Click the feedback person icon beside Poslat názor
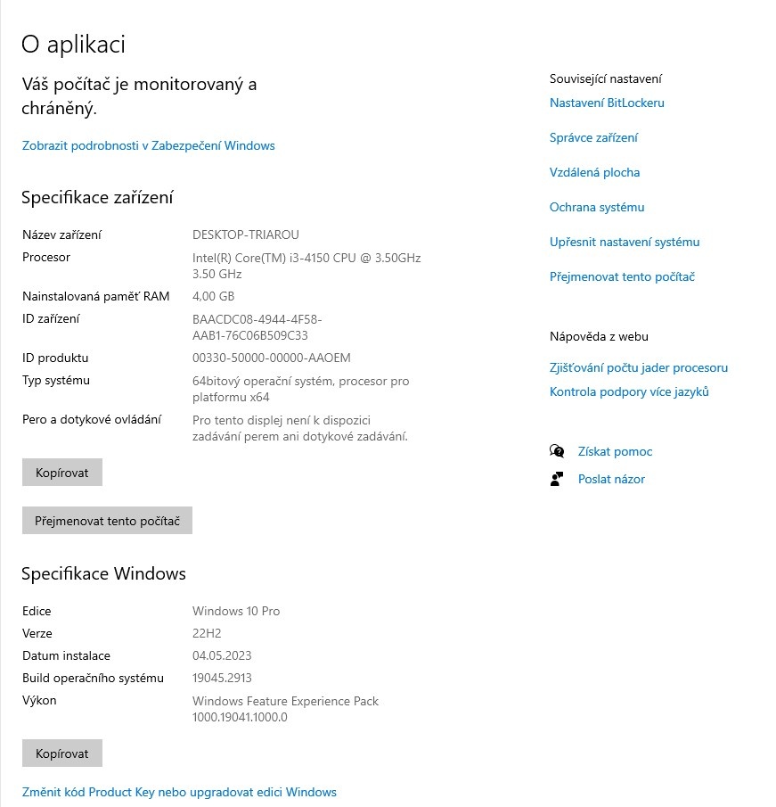776x807 pixels. click(x=557, y=479)
